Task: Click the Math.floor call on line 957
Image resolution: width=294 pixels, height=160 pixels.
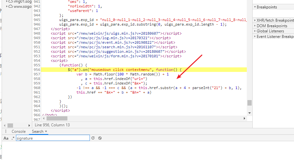Action: click(x=104, y=74)
